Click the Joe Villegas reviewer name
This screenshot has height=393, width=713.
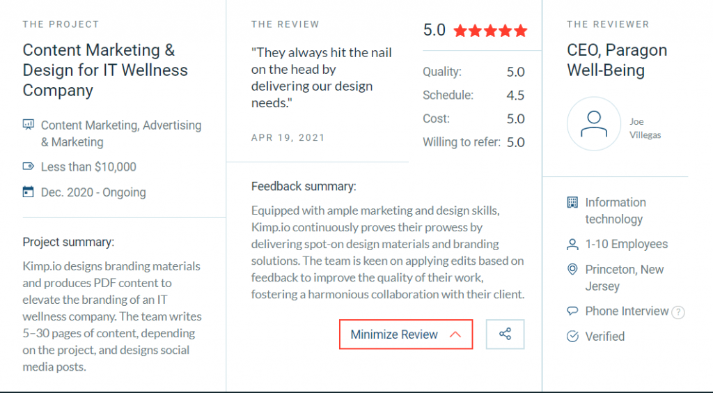coord(645,128)
